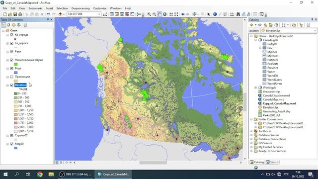The width and height of the screenshot is (318, 179).
Task: Open the Bookmarks menu
Action: point(35,8)
